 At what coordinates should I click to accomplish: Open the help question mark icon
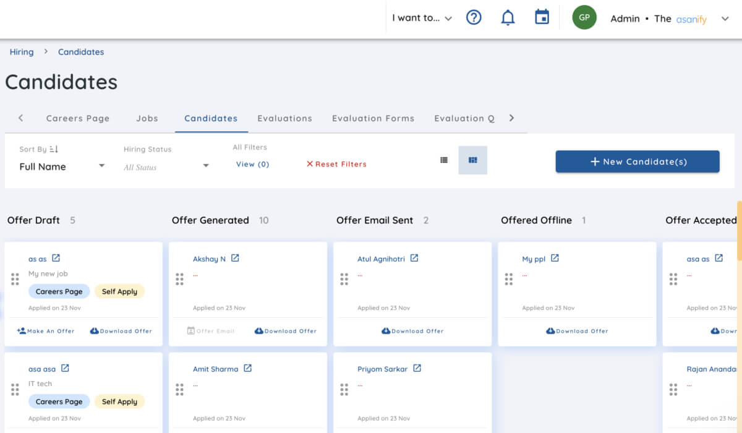coord(474,18)
